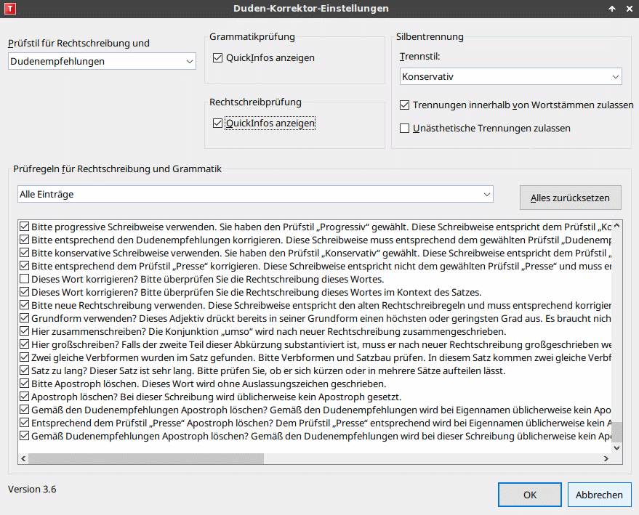Open the Prüfstil Dudenempfehlungen dropdown
The width and height of the screenshot is (639, 515).
coord(102,61)
